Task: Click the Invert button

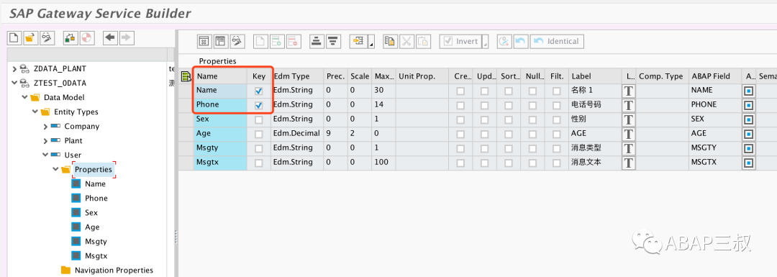Action: click(460, 42)
